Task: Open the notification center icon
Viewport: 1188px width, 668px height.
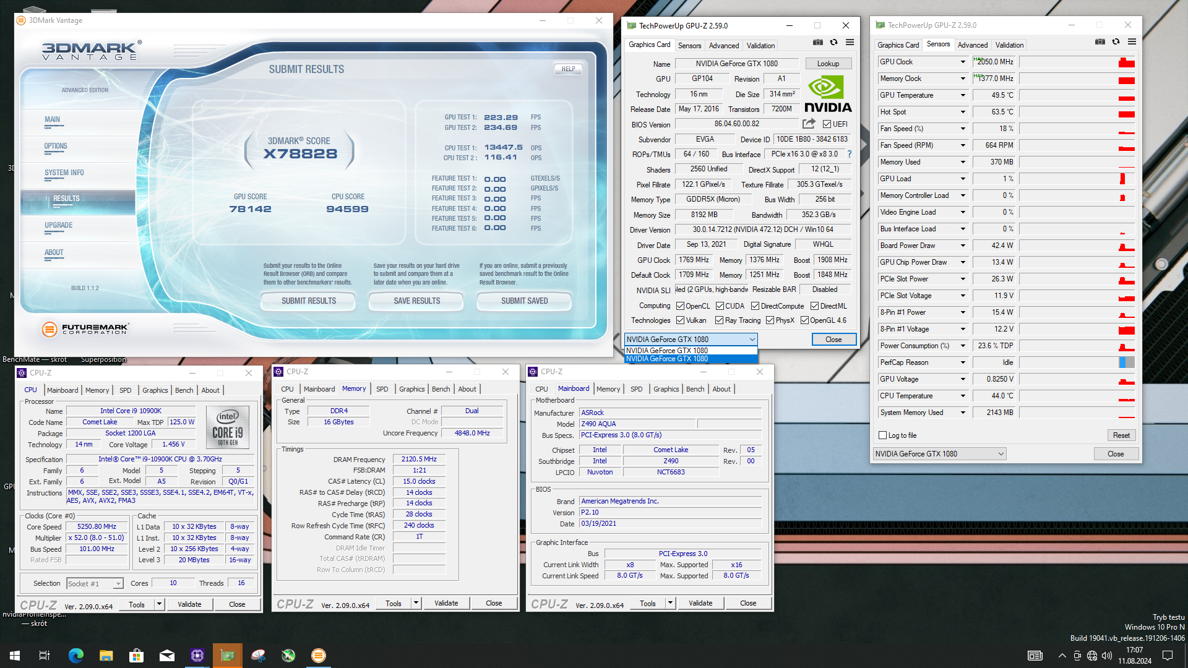Action: click(x=1168, y=656)
